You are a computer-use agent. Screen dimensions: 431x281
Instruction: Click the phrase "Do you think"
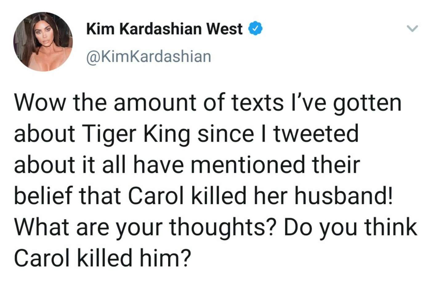pos(350,227)
